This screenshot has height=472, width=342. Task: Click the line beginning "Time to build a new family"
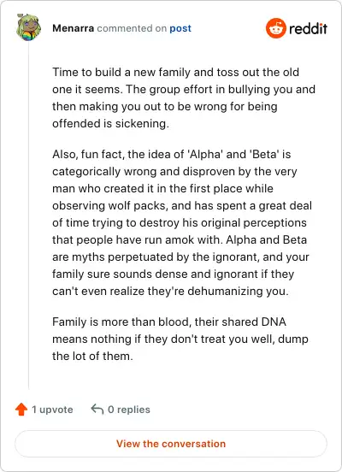click(x=176, y=72)
